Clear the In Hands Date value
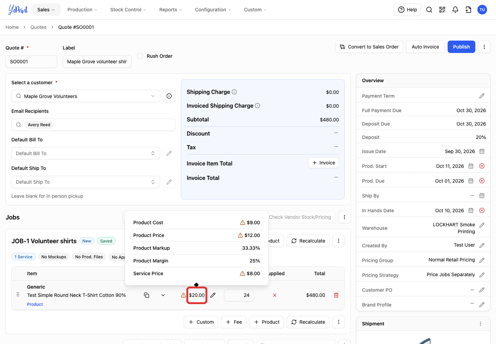The width and height of the screenshot is (496, 344). pyautogui.click(x=482, y=211)
